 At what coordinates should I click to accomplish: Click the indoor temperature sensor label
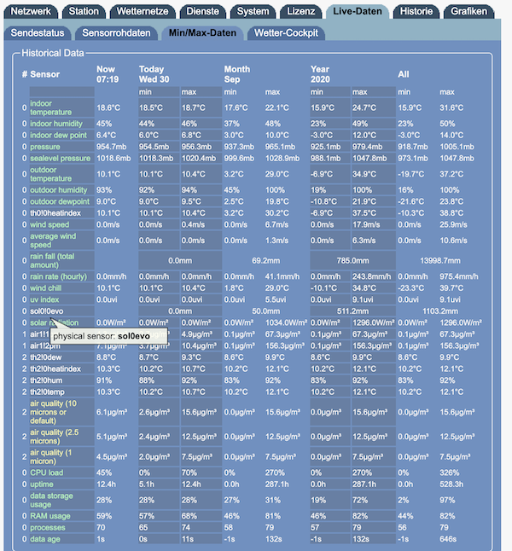53,107
